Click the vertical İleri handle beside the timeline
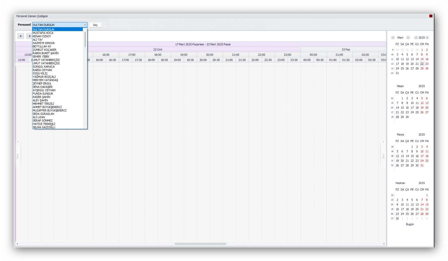This screenshot has height=261, width=448. point(383,156)
